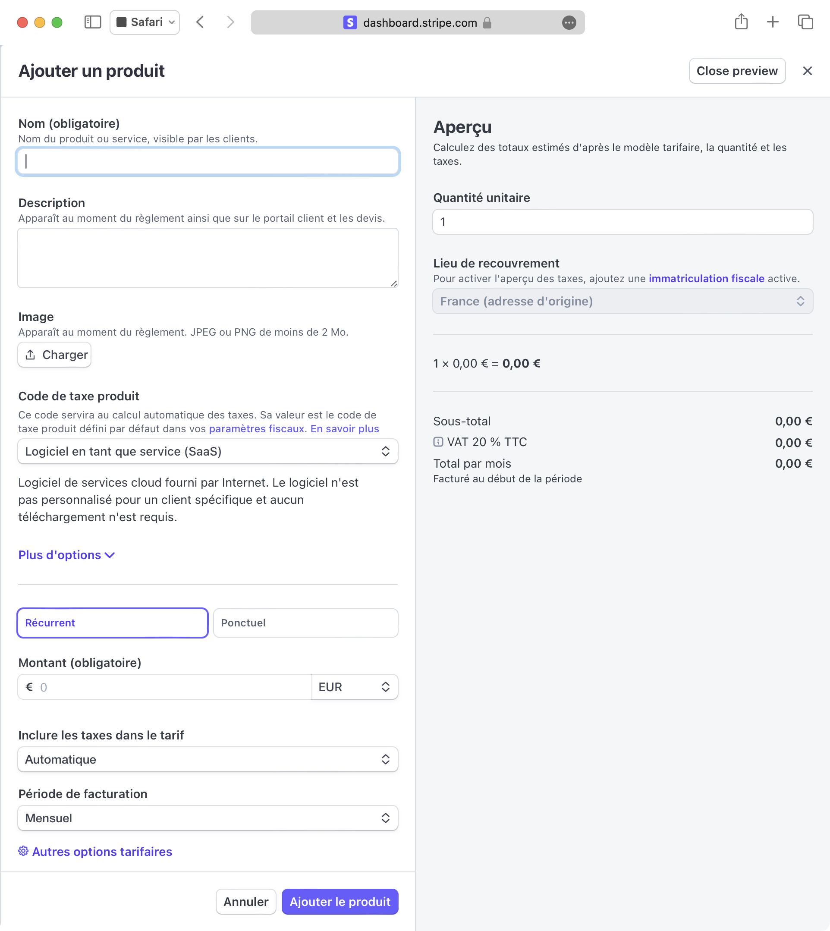
Task: Expand Plus d'options section
Action: 66,555
